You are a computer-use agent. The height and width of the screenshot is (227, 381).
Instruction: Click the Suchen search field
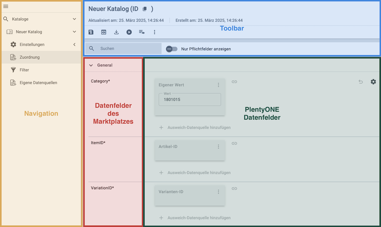[128, 48]
